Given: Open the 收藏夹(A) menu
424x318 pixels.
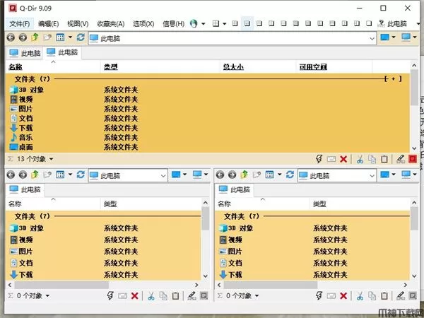Looking at the screenshot, I should pos(111,24).
